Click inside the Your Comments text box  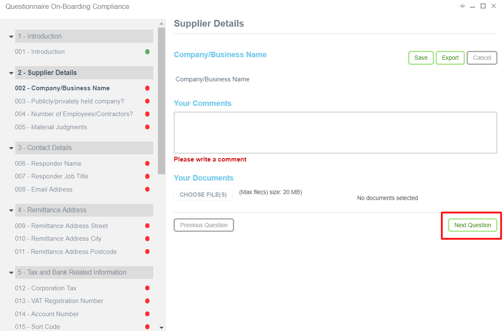pos(335,133)
